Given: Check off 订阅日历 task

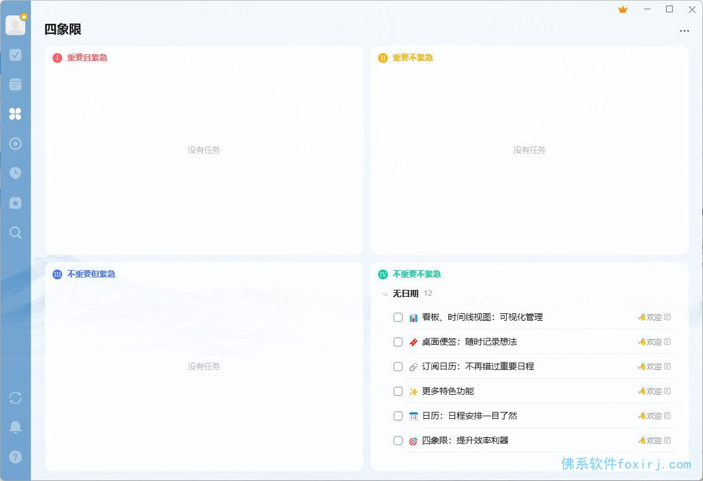Looking at the screenshot, I should pyautogui.click(x=398, y=367).
